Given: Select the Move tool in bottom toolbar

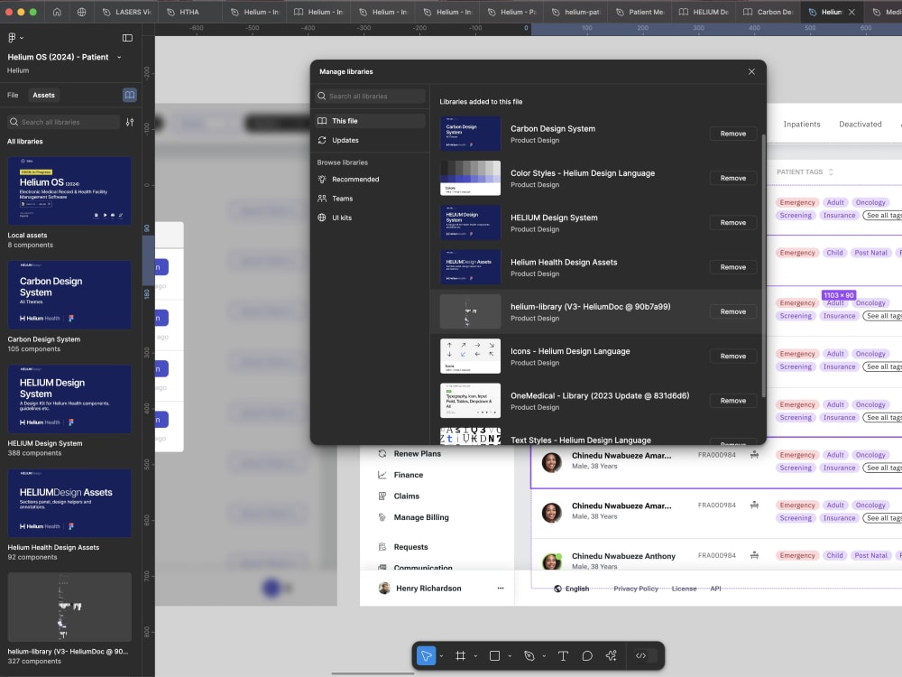Looking at the screenshot, I should tap(427, 655).
